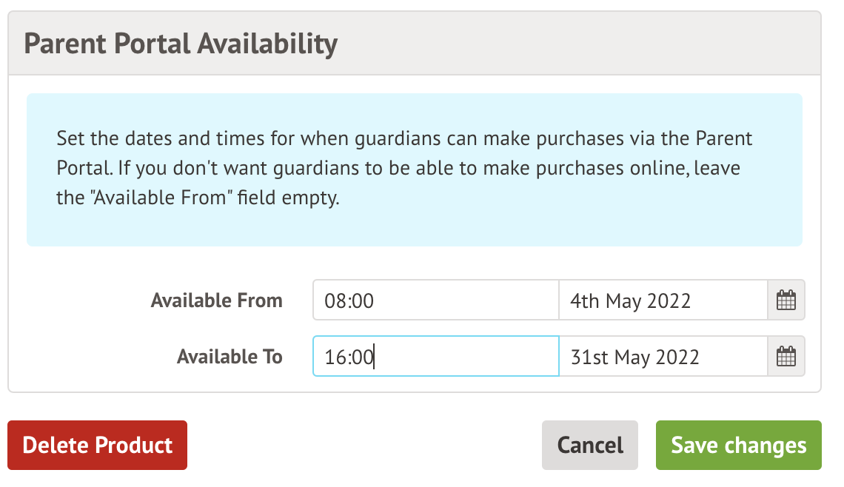Open the Available From calendar picker
This screenshot has width=844, height=487.
786,300
